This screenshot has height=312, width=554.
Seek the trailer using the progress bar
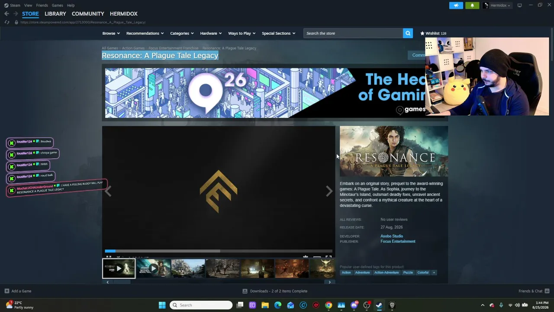click(219, 251)
